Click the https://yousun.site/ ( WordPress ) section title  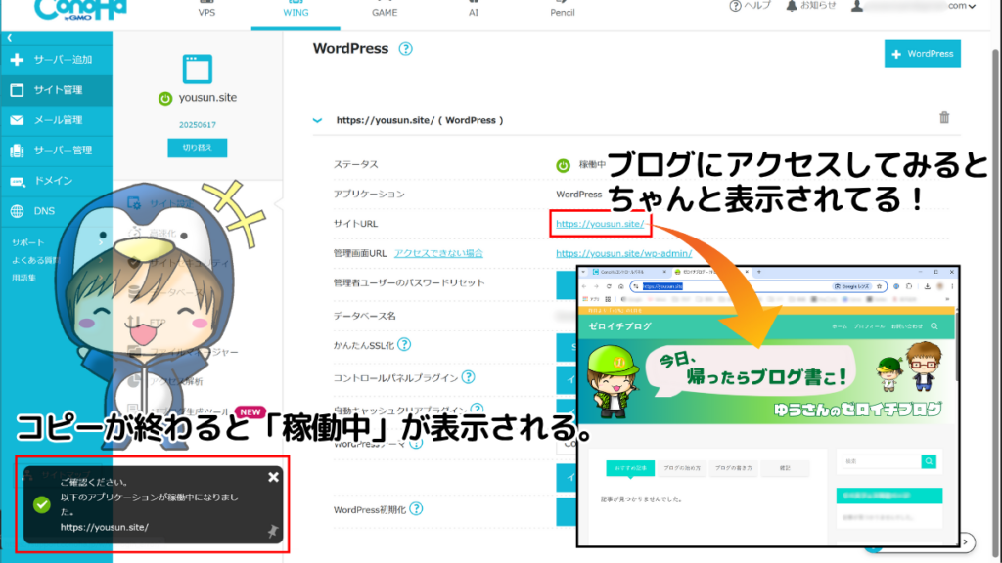(420, 120)
